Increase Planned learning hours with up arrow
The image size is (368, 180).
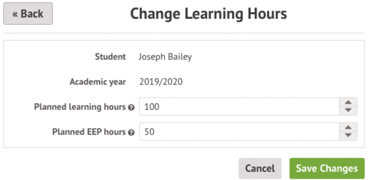348,102
